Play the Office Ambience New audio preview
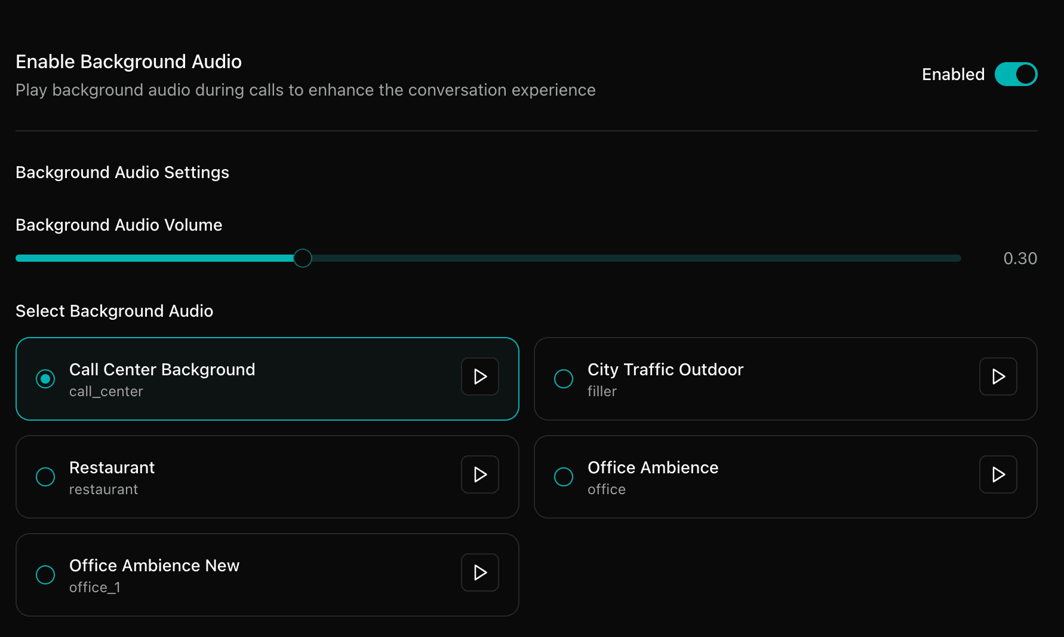Screen dimensions: 1064x637 point(479,572)
